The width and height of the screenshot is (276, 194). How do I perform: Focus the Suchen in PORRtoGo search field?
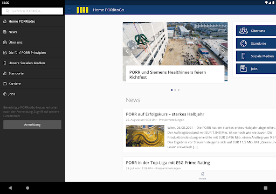point(32,11)
